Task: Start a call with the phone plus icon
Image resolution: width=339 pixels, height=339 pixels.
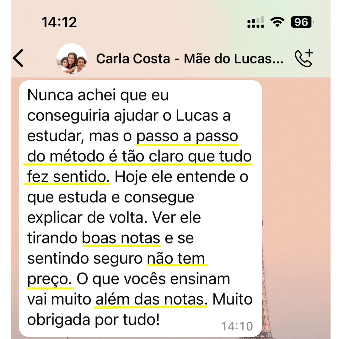Action: (x=304, y=58)
